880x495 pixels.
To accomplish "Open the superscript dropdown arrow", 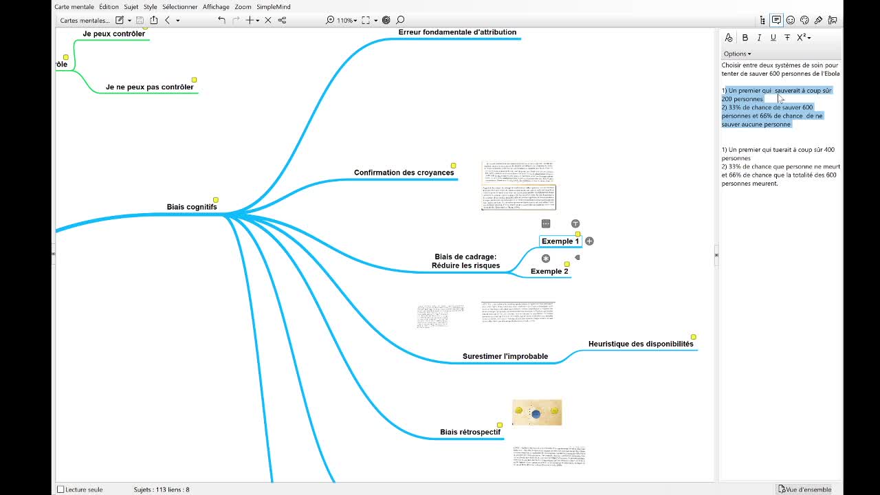I will (x=809, y=38).
